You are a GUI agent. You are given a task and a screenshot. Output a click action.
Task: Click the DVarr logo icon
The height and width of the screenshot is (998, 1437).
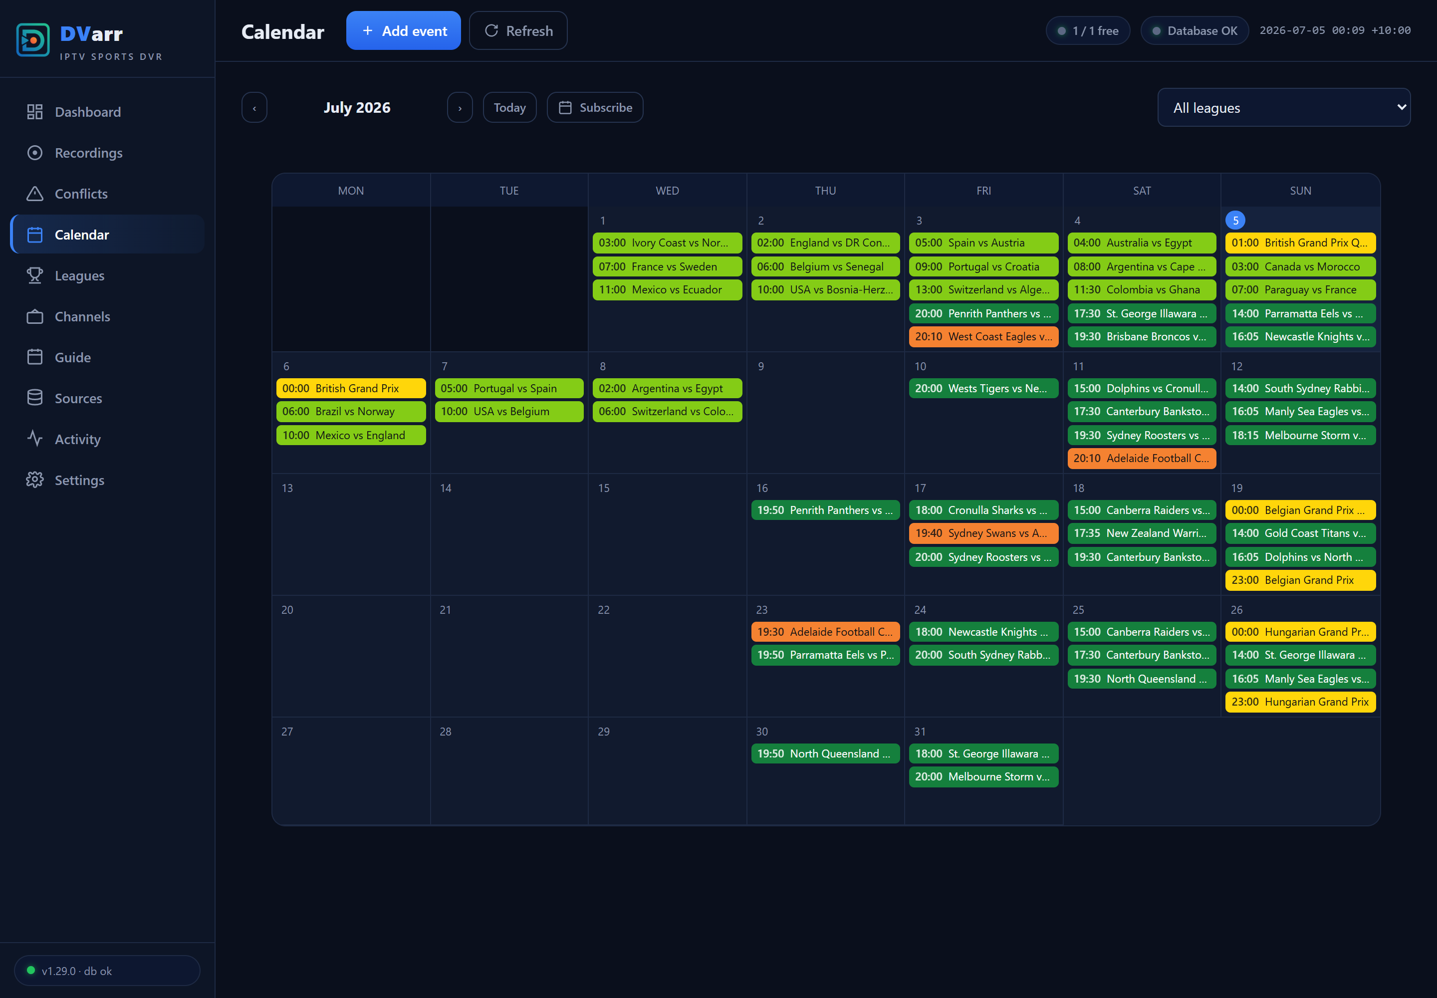coord(32,40)
